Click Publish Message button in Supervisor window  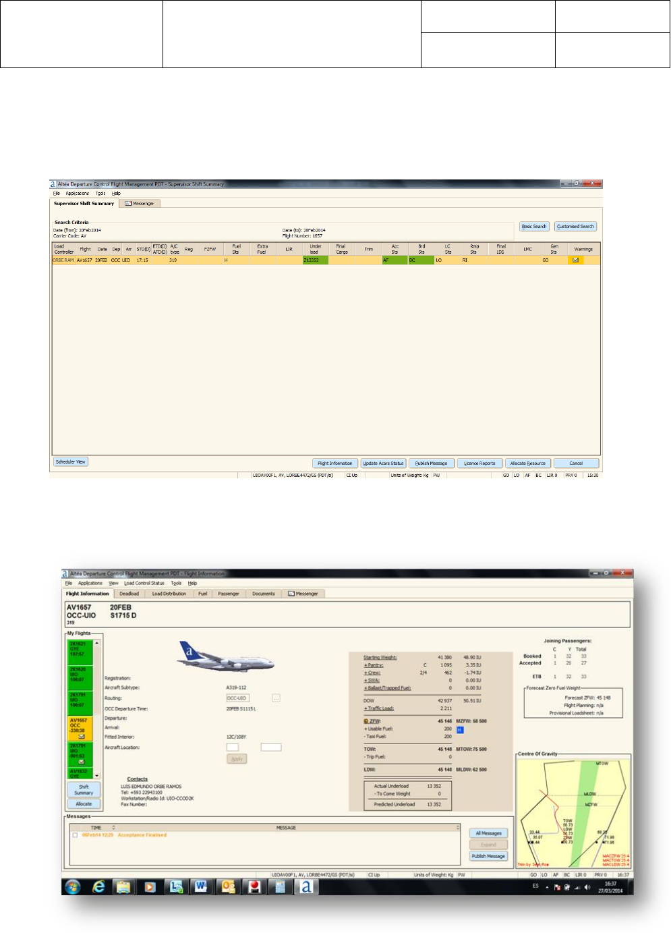[x=431, y=463]
